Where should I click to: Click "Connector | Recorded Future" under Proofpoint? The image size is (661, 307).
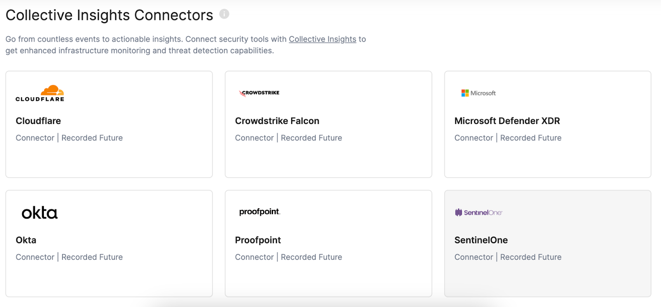tap(288, 257)
